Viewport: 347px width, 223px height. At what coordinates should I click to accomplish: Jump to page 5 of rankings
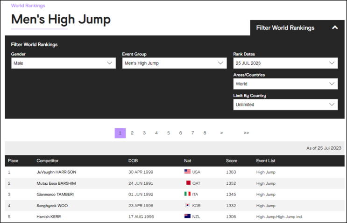click(169, 133)
